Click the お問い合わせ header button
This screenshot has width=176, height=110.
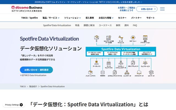pyautogui.click(x=147, y=9)
